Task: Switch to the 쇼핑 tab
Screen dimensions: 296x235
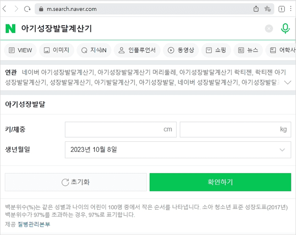Action: 216,50
